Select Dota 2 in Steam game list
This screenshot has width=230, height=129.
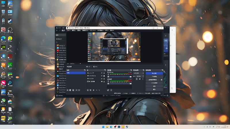pyautogui.click(x=61, y=69)
